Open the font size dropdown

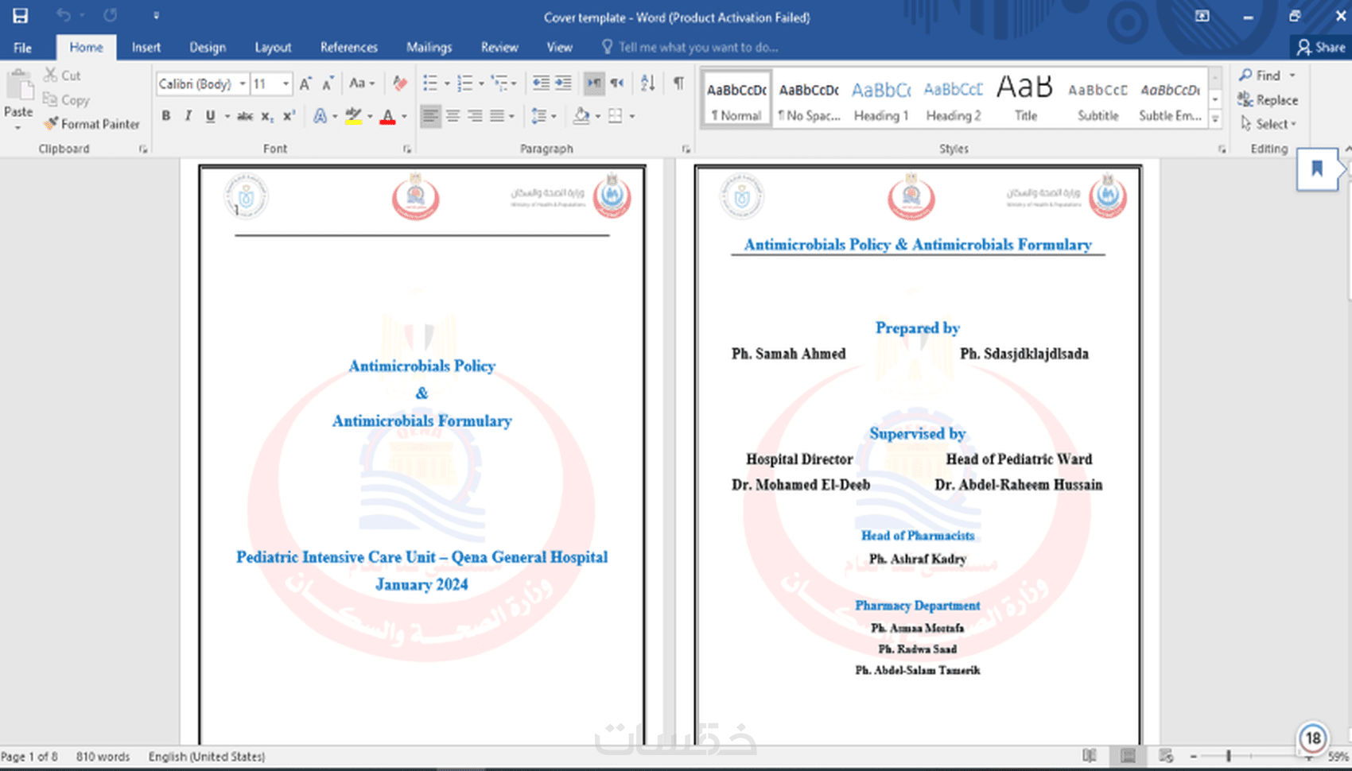tap(286, 83)
